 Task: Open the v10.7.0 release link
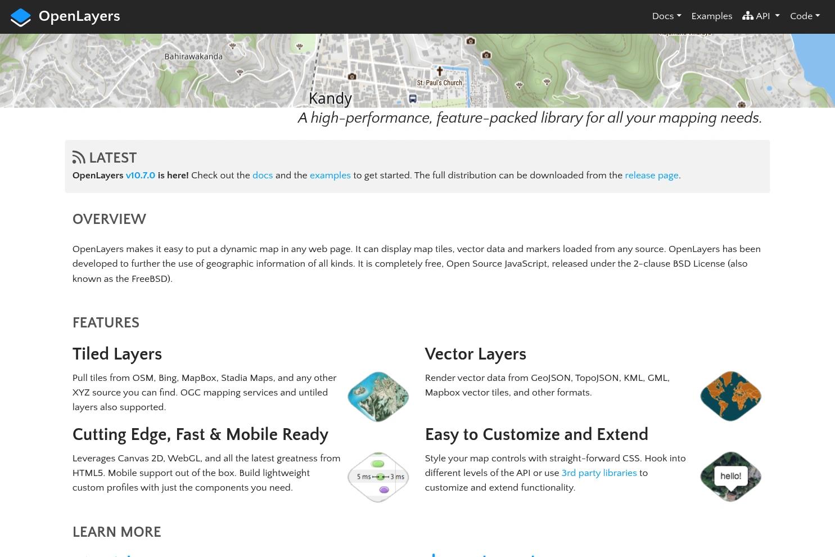coord(140,176)
